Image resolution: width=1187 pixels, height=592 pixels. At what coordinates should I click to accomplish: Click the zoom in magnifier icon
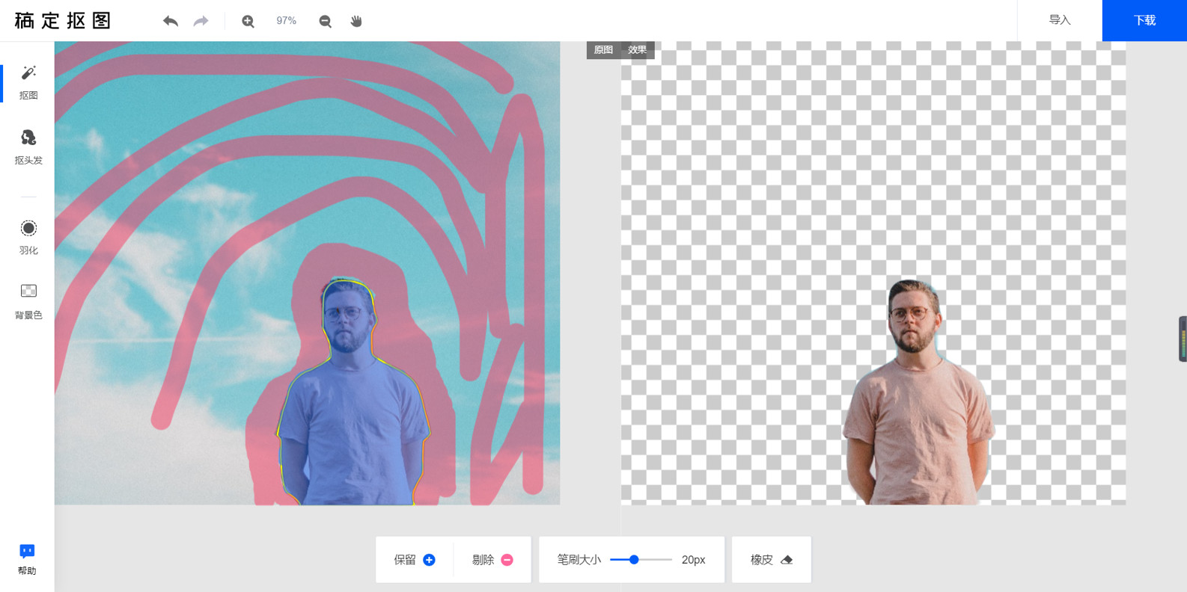[x=248, y=21]
